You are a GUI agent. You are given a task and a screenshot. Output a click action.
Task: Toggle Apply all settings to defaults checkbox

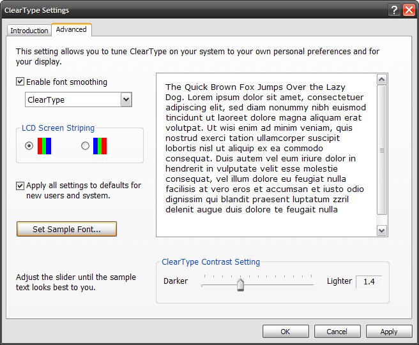(x=20, y=186)
